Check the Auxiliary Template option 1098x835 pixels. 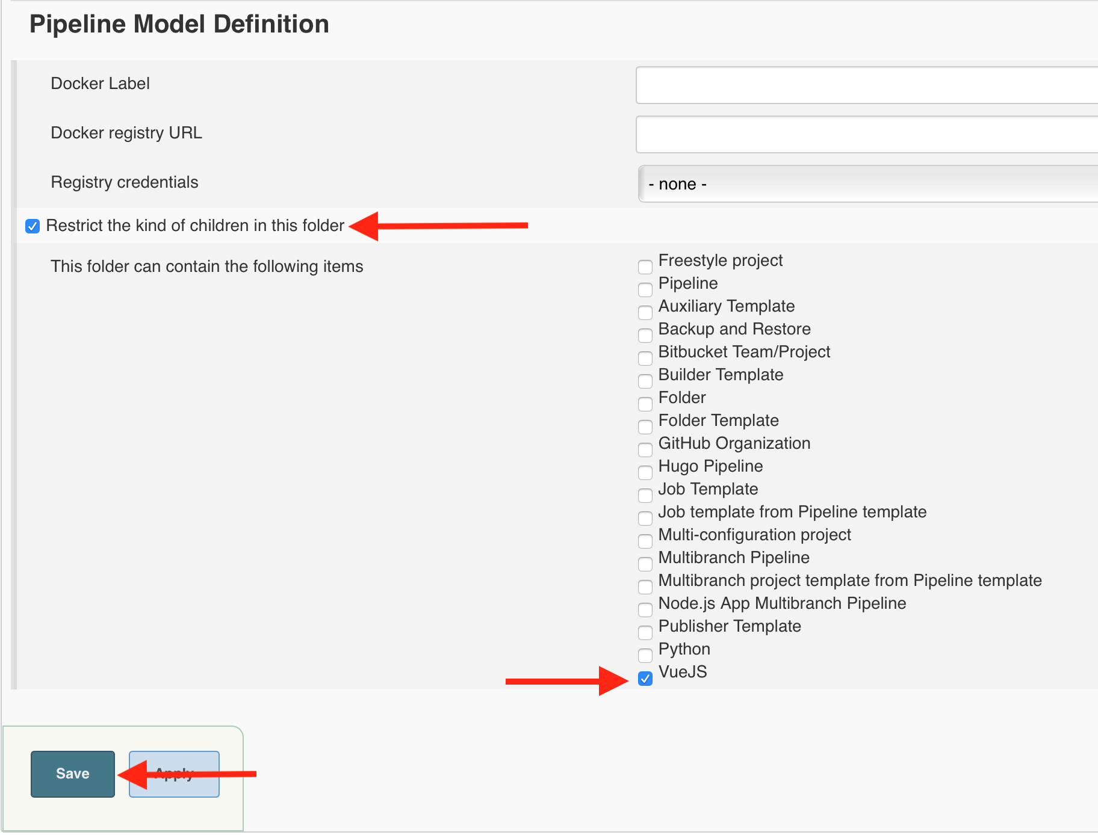click(x=645, y=312)
